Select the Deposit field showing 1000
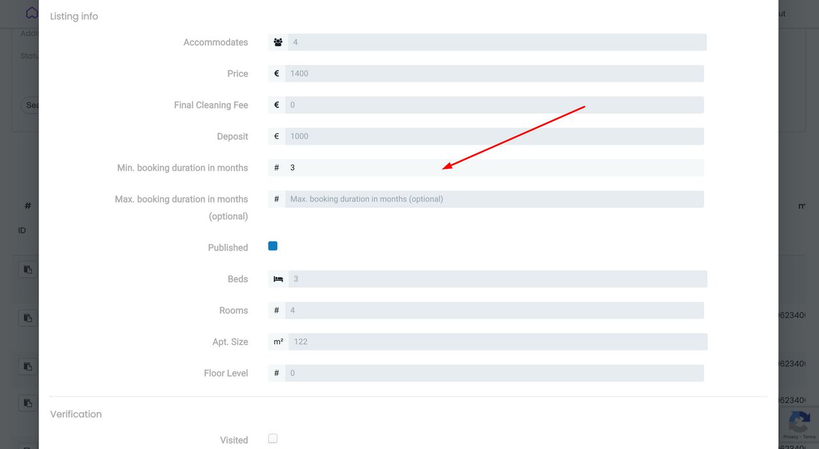 (x=494, y=136)
